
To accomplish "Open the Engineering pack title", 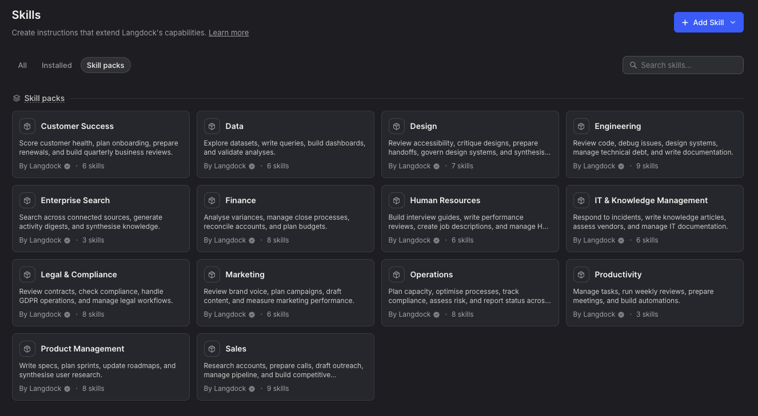I will 618,126.
